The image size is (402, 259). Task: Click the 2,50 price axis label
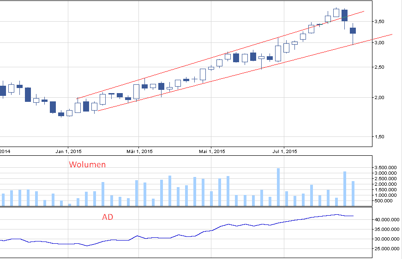(381, 67)
